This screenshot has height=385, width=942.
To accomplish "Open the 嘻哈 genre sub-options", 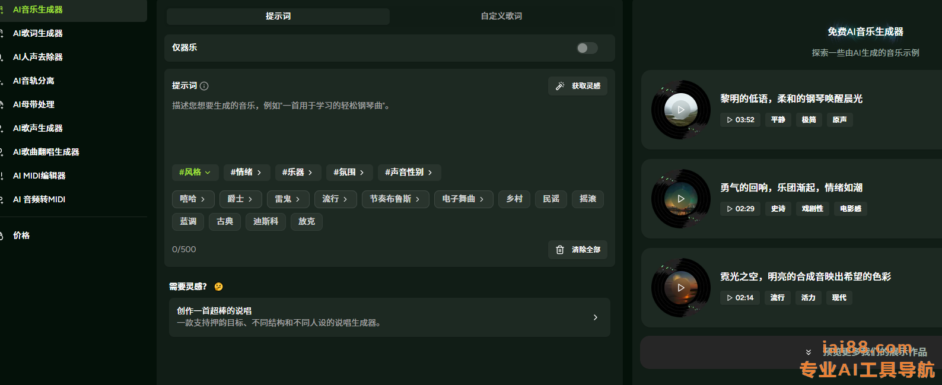I will (192, 199).
